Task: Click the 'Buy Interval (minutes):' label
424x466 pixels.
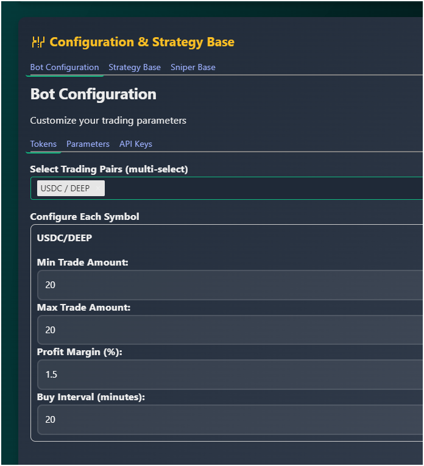Action: (x=91, y=397)
